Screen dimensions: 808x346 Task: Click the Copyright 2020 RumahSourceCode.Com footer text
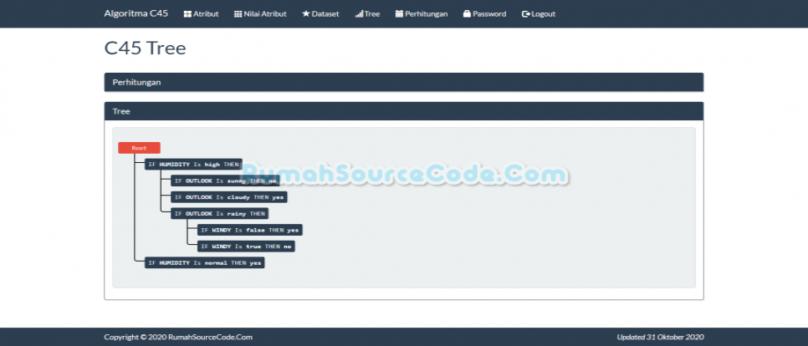(x=178, y=338)
